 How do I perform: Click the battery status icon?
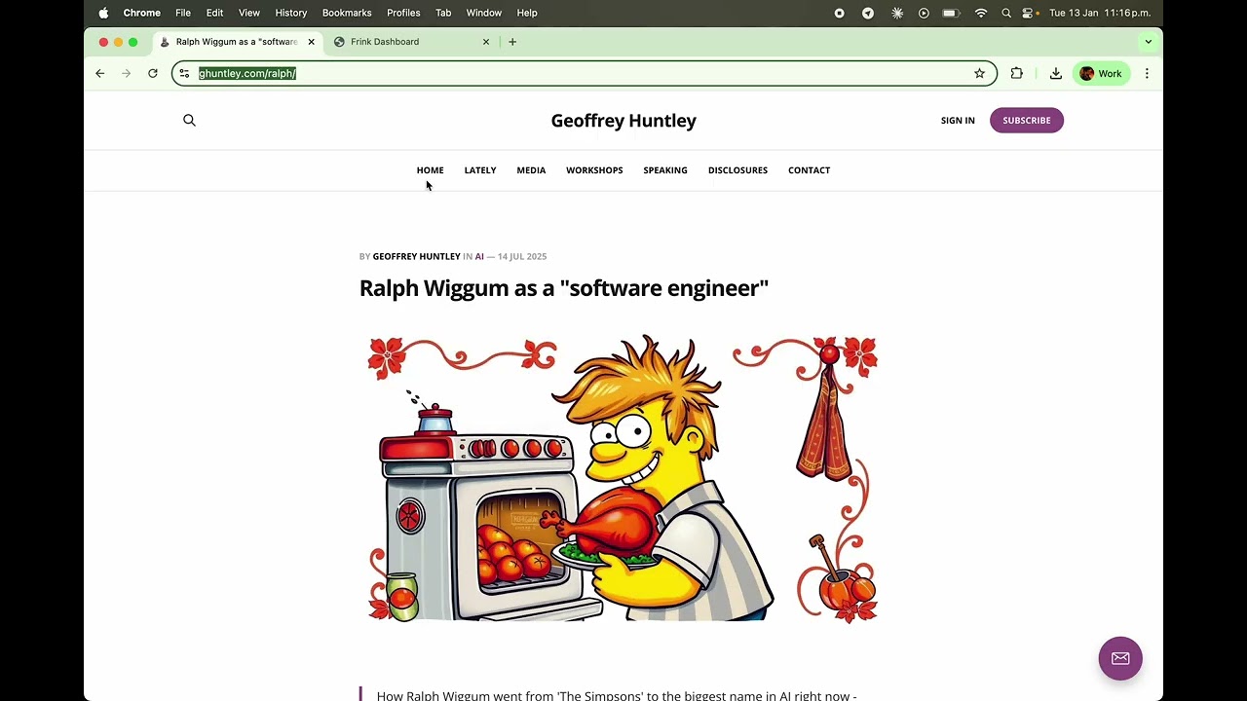[x=951, y=13]
